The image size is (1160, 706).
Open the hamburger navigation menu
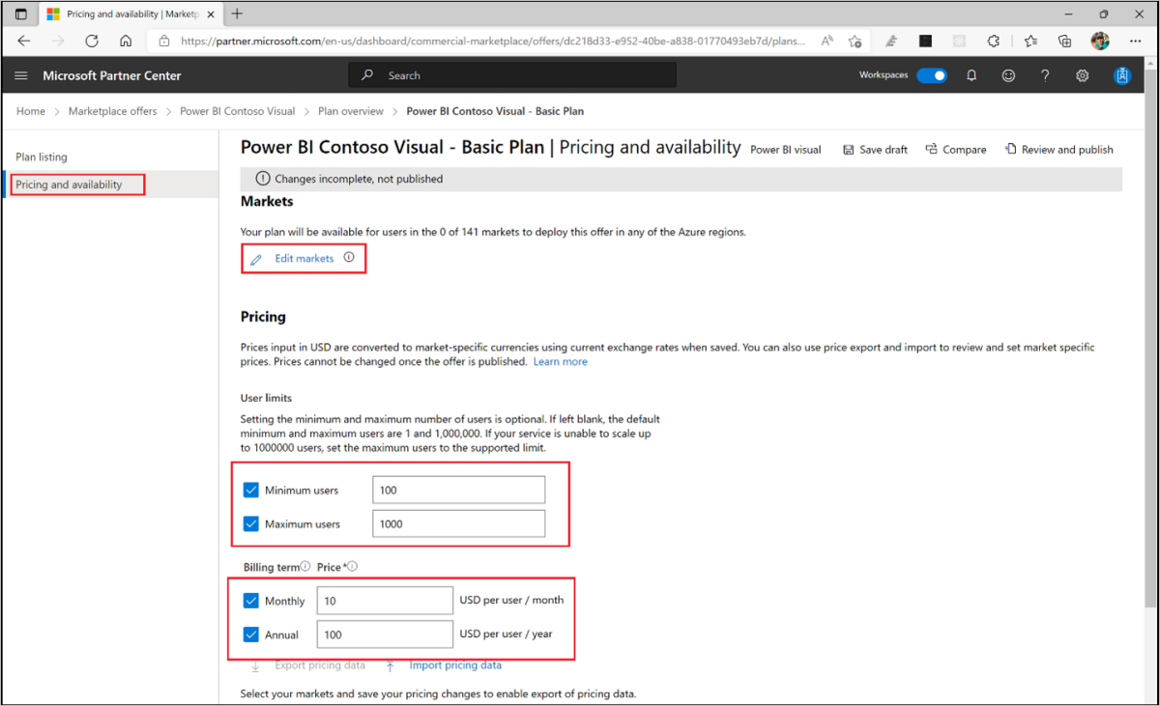coord(21,75)
